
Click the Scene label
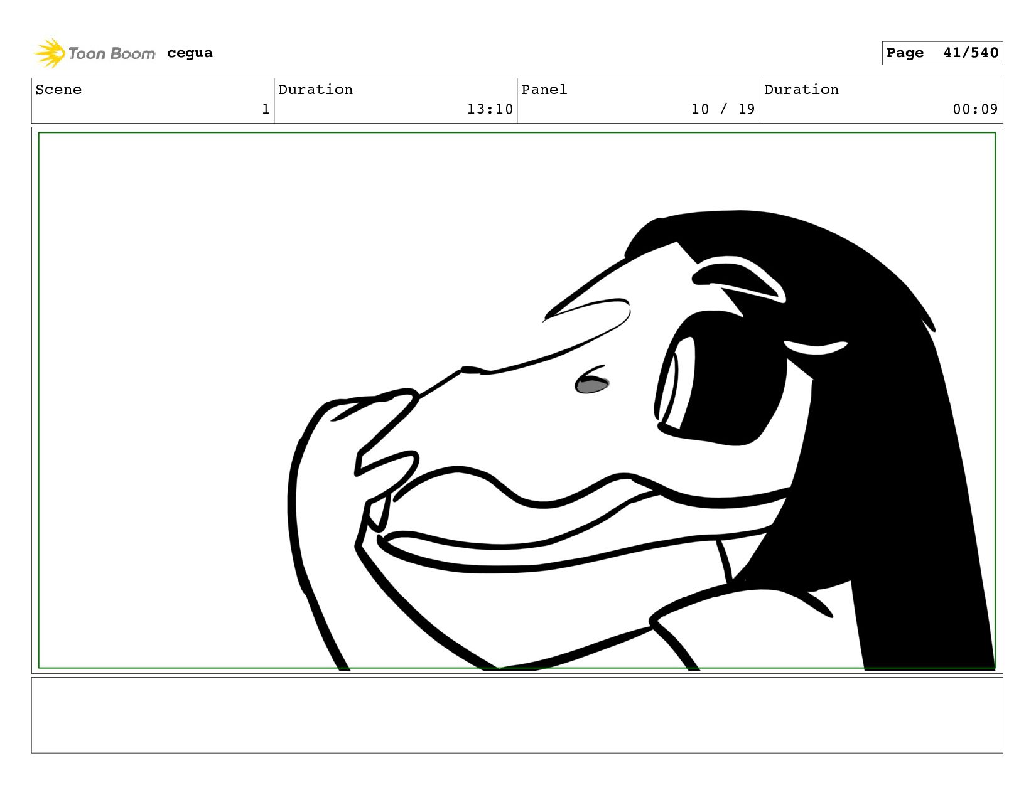click(x=58, y=90)
